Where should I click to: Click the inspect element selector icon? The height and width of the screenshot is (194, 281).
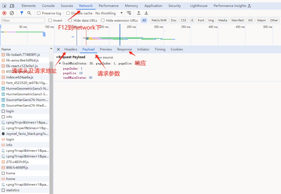5,6
